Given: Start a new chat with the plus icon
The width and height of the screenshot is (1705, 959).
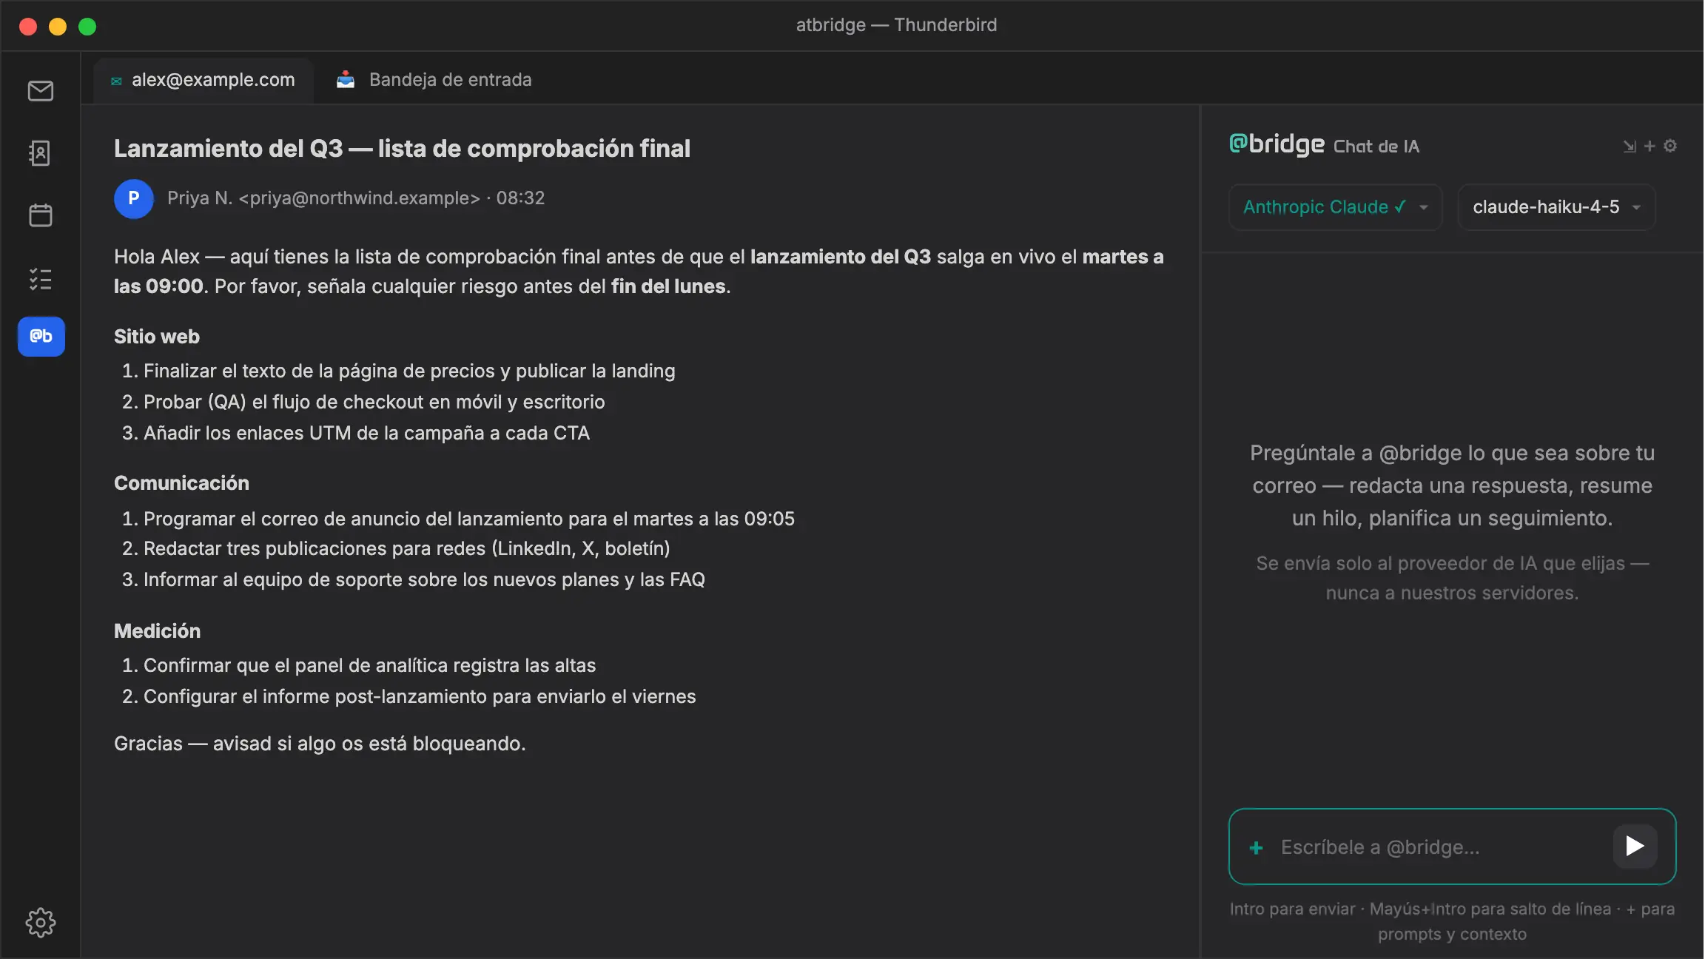Looking at the screenshot, I should [1649, 147].
